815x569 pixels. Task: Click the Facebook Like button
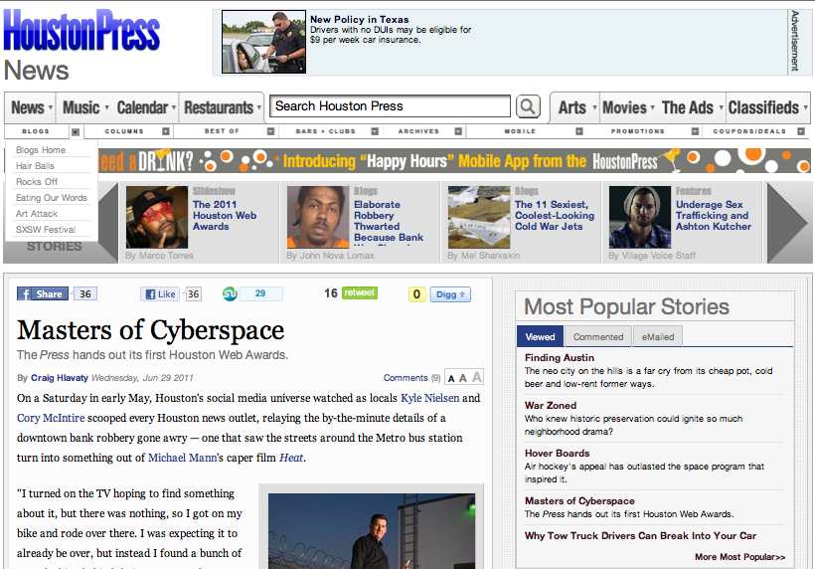pyautogui.click(x=160, y=293)
